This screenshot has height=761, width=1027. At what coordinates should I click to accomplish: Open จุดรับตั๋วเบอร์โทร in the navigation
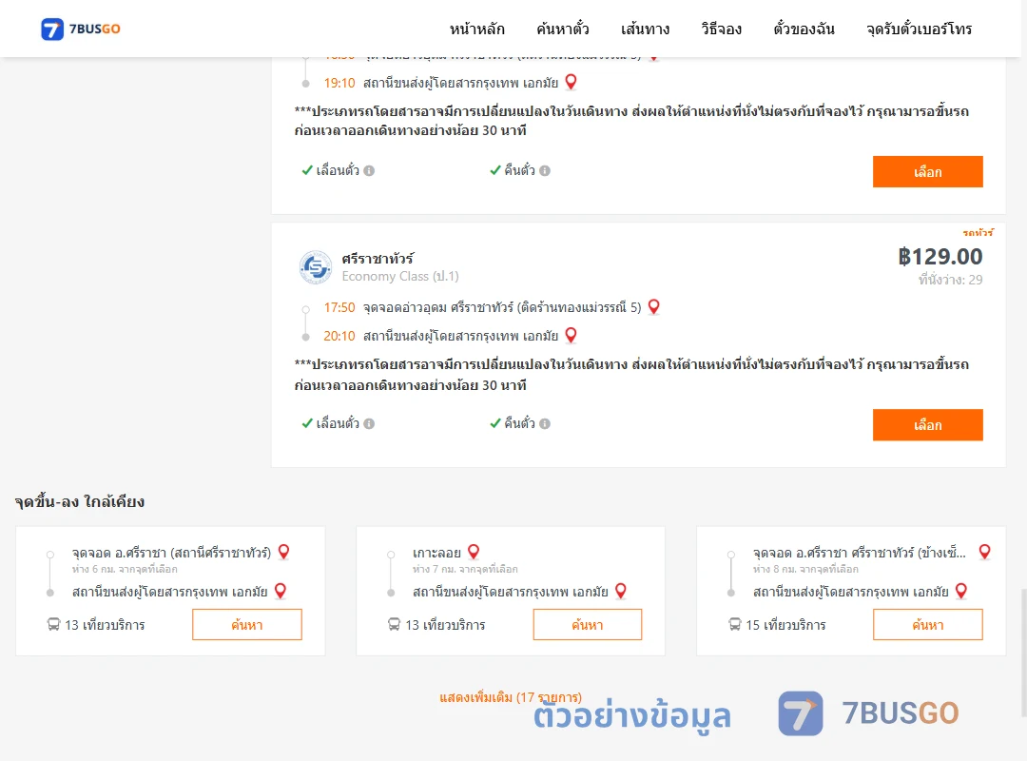click(919, 29)
